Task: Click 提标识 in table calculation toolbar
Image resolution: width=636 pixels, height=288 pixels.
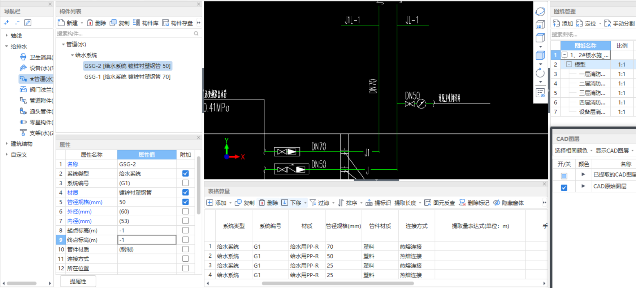Action: pyautogui.click(x=378, y=203)
